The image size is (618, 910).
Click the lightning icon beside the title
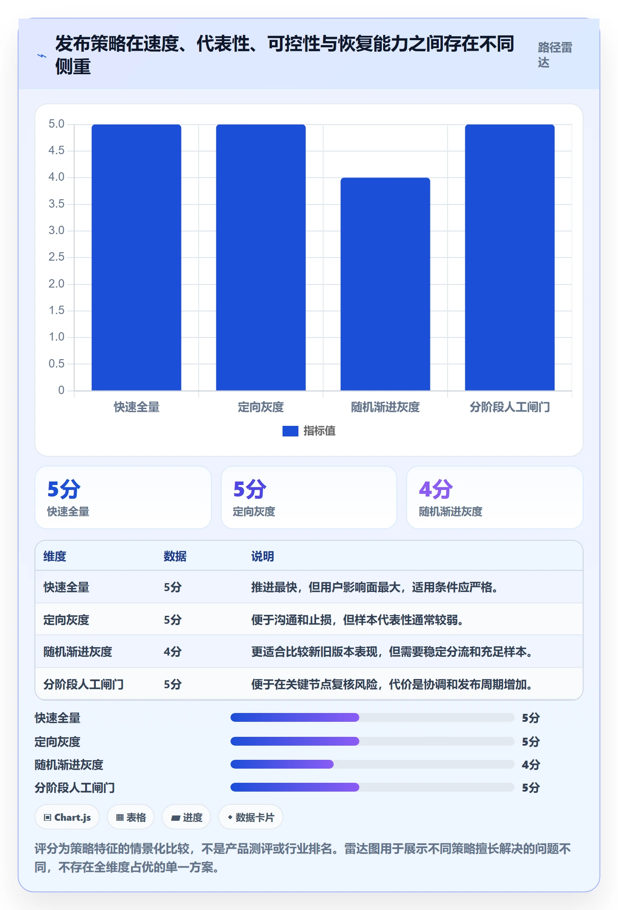coord(41,56)
